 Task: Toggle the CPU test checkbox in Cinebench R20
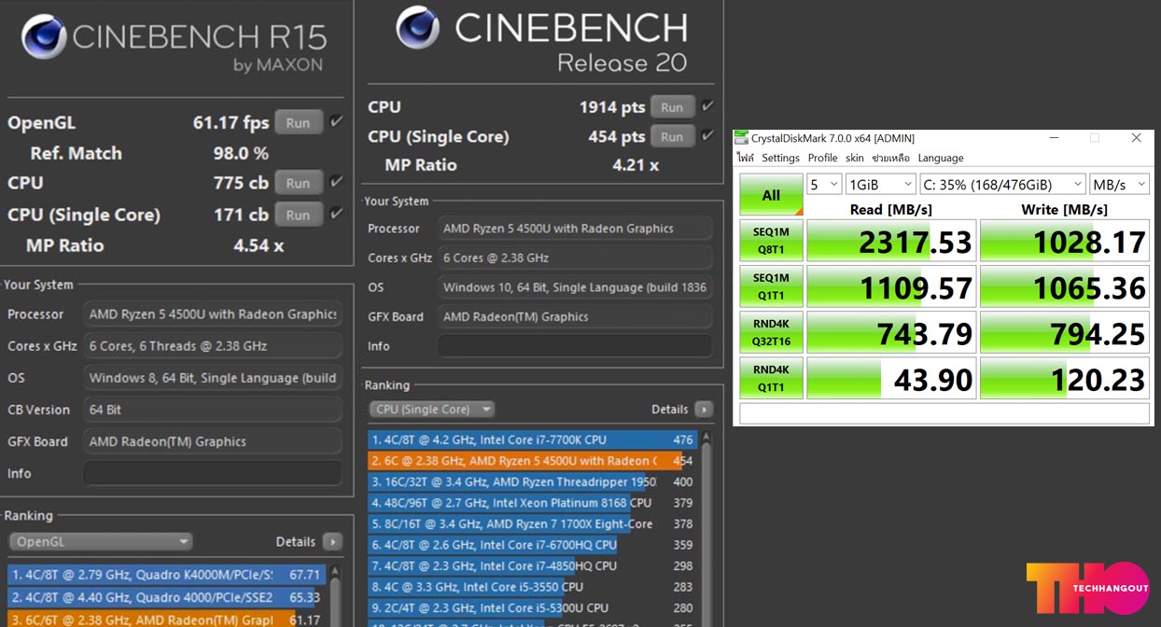(x=707, y=106)
